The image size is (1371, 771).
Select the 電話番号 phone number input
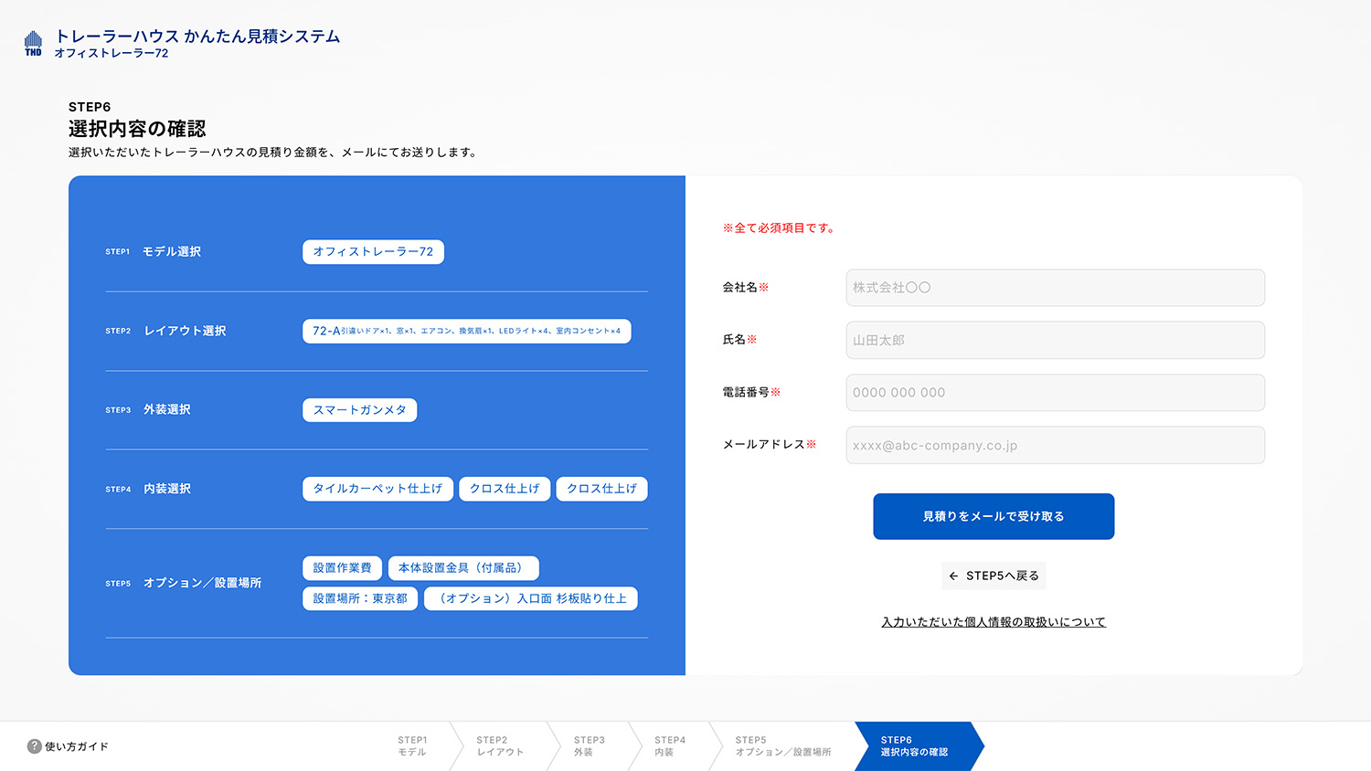pyautogui.click(x=1055, y=393)
